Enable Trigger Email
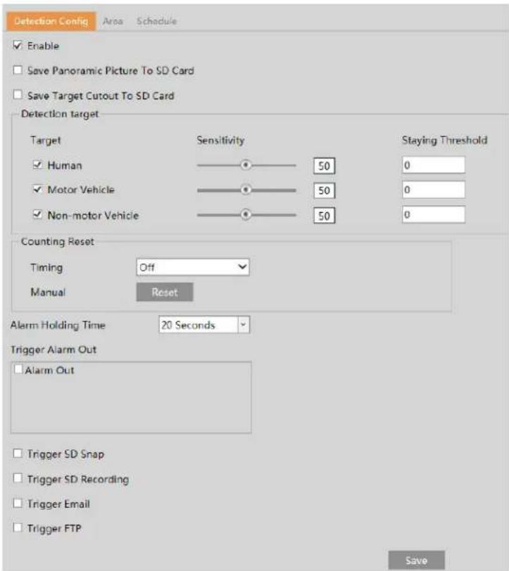 (x=18, y=503)
